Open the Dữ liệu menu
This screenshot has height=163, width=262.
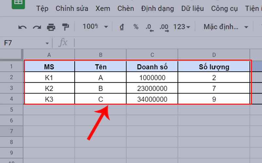click(193, 8)
